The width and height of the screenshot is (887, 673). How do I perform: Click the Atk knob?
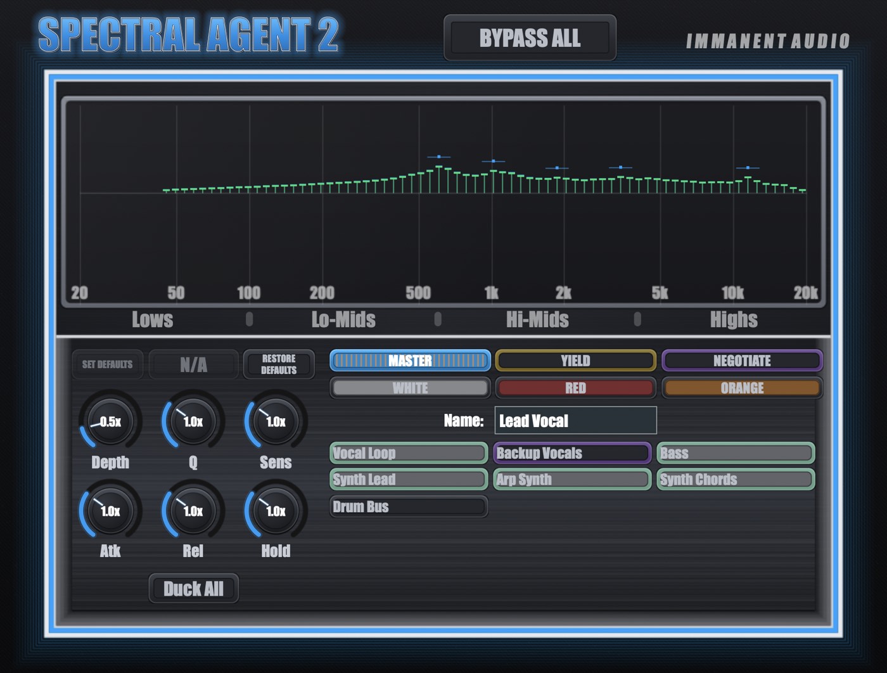pyautogui.click(x=110, y=511)
